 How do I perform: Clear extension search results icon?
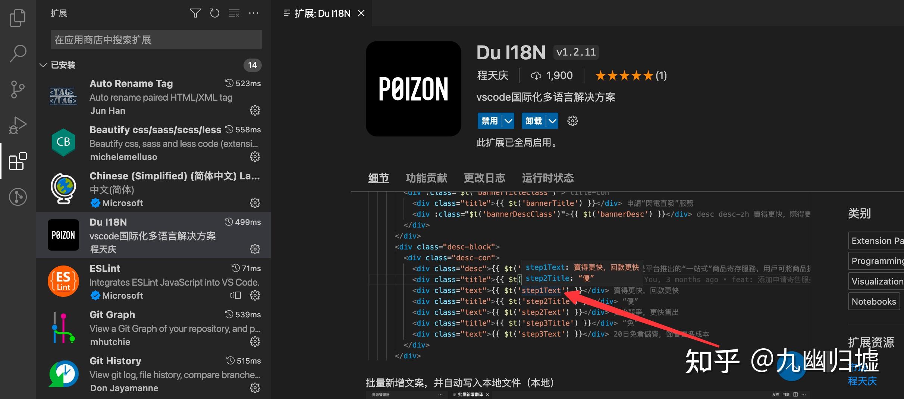234,13
